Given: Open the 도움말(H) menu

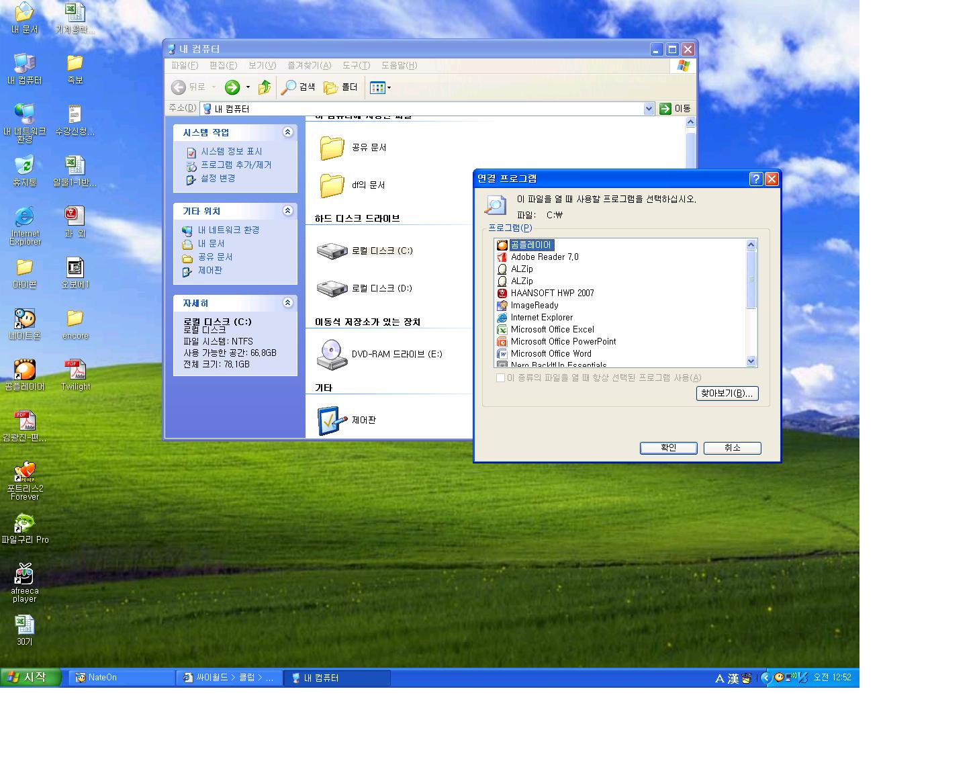Looking at the screenshot, I should pos(399,65).
